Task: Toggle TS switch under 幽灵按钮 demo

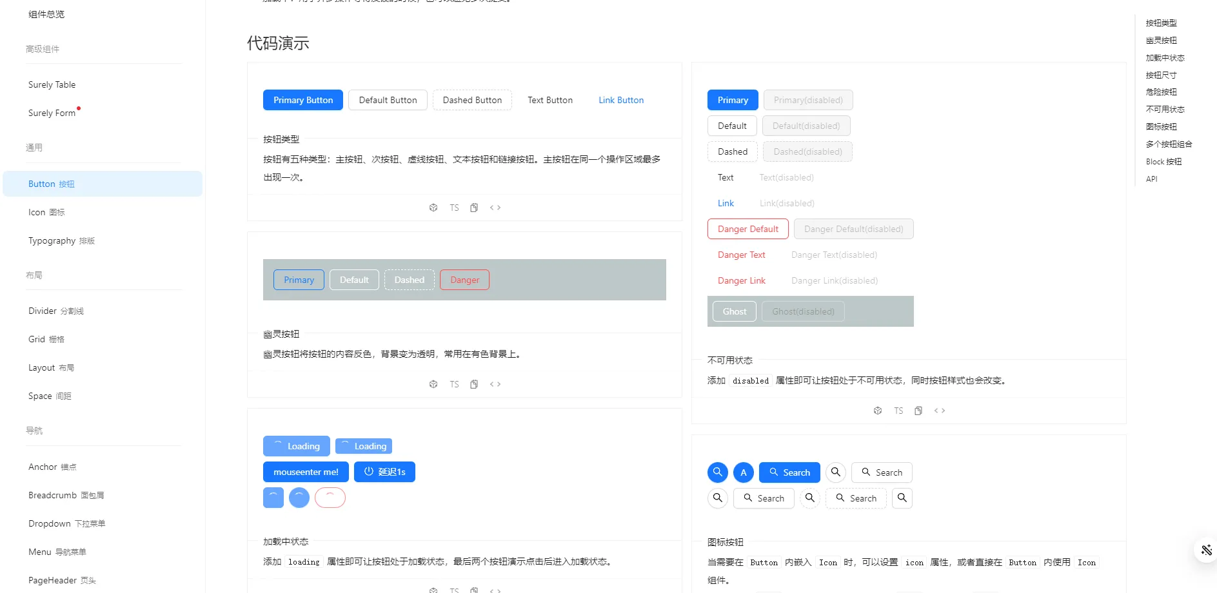Action: coord(454,384)
